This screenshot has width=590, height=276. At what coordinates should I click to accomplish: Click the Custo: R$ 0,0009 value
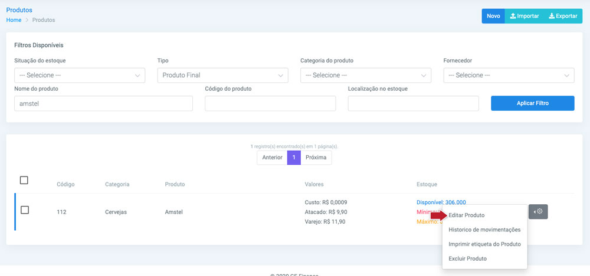(326, 202)
